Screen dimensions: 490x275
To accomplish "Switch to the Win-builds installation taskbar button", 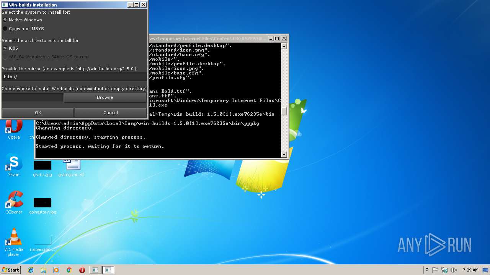I will click(108, 270).
